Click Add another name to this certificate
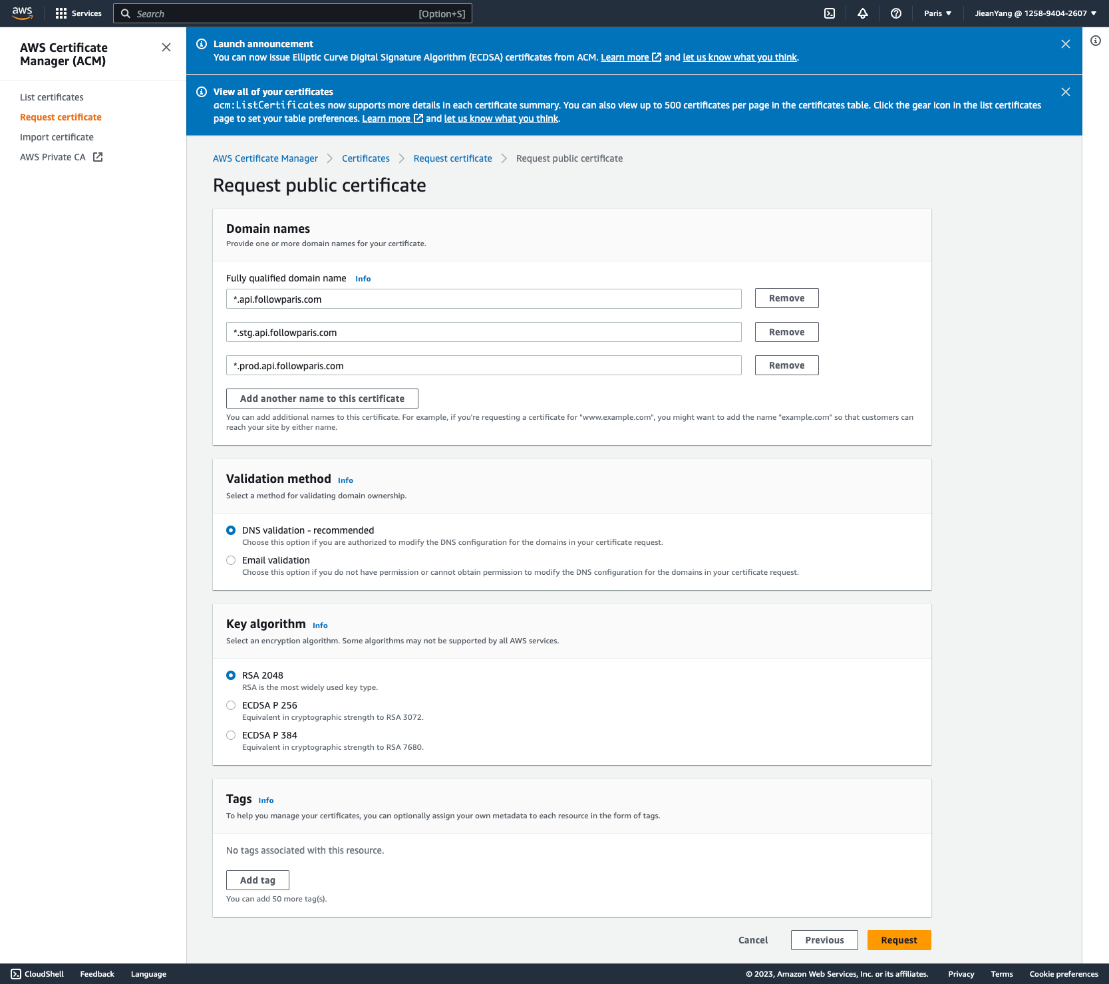Screen dimensions: 1109x984 click(322, 399)
